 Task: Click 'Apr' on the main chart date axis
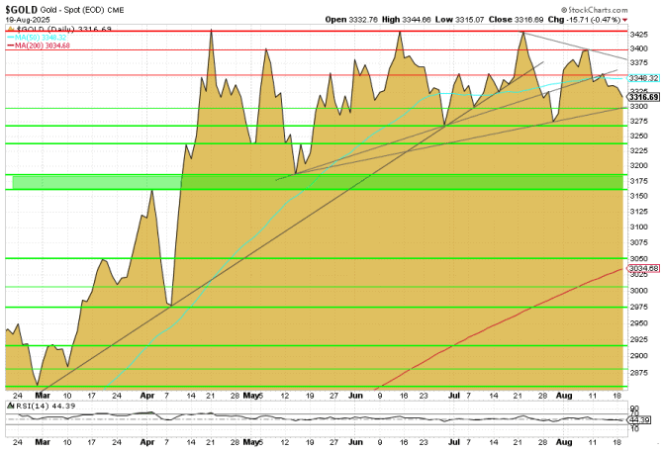tap(147, 396)
